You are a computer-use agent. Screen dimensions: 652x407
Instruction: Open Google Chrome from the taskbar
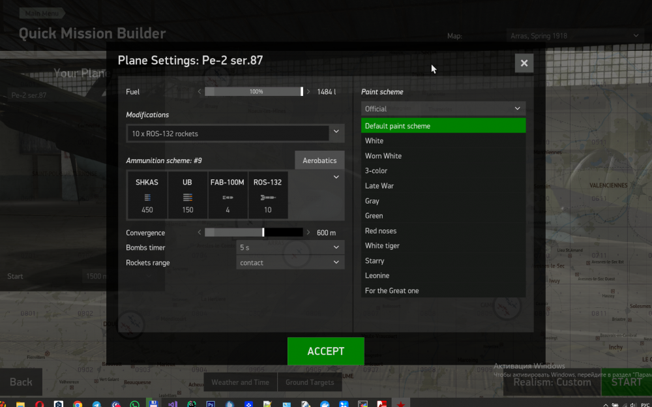(x=78, y=404)
